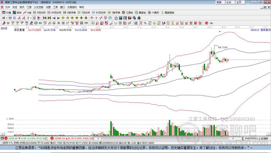The height and width of the screenshot is (153, 271).
Task: Select the hand pan cursor tool
Action: 92,18
